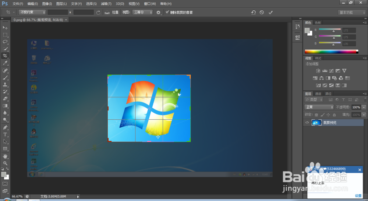Open the layer blend mode dropdown
This screenshot has width=368, height=201.
coord(319,107)
